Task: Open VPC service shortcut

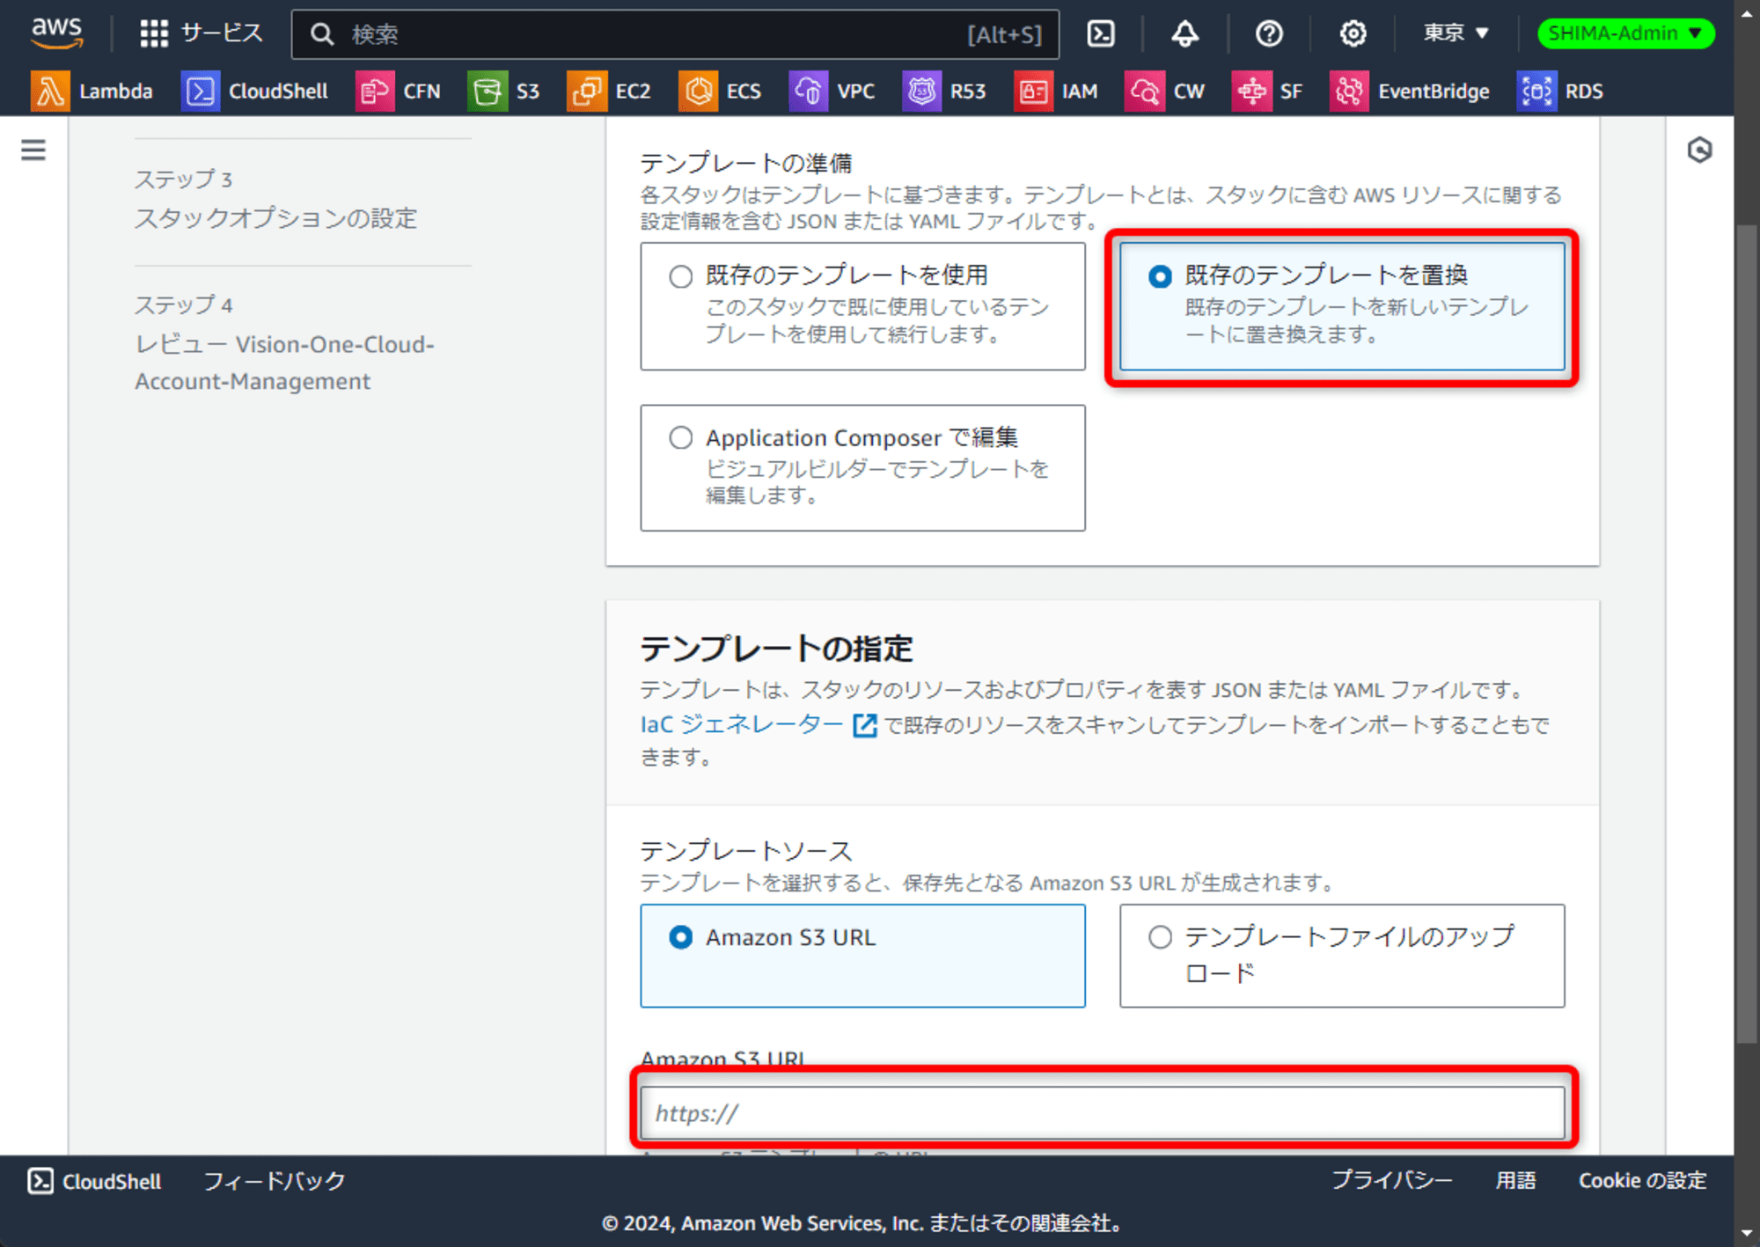Action: 832,91
